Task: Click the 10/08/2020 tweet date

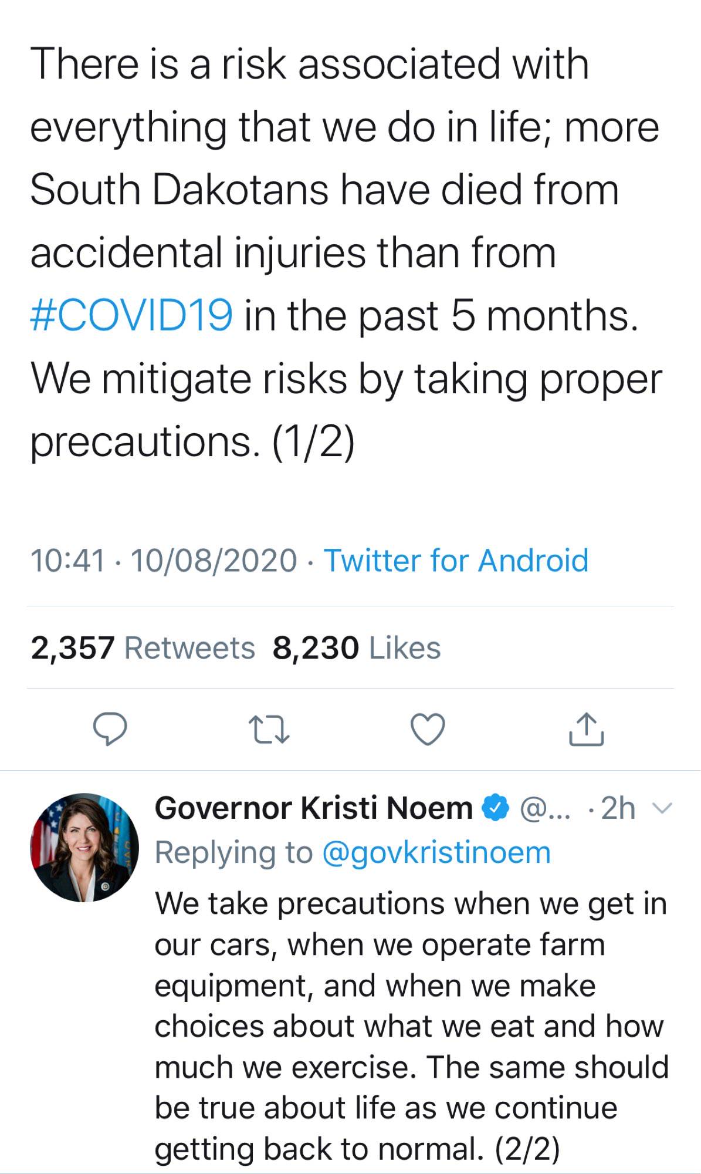Action: point(214,560)
